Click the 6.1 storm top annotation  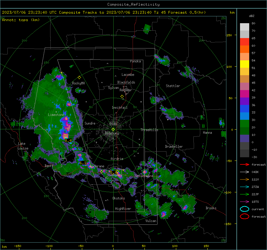(83, 163)
